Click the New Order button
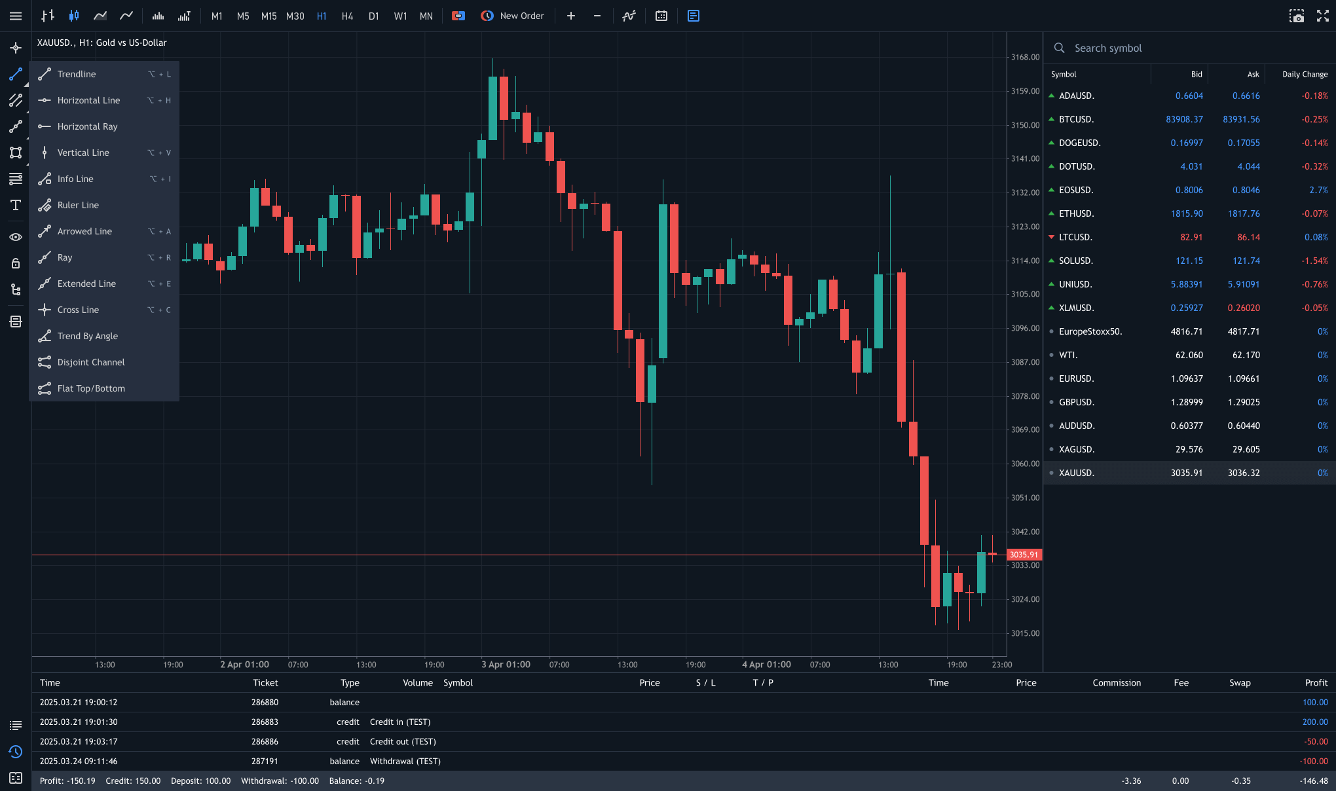The width and height of the screenshot is (1336, 791). (x=513, y=16)
